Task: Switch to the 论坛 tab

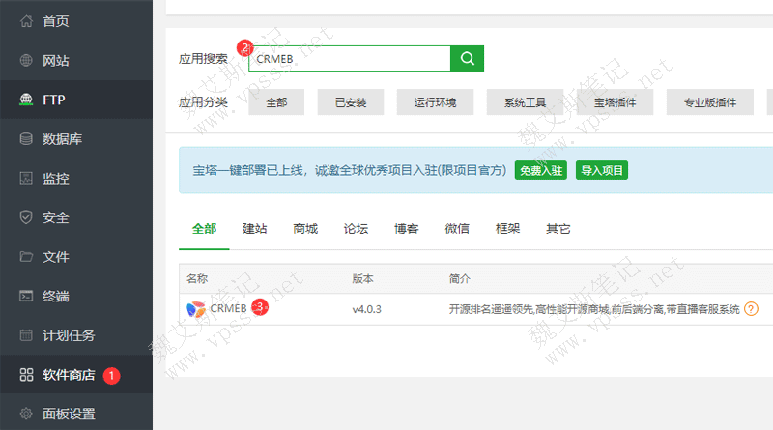Action: tap(356, 229)
